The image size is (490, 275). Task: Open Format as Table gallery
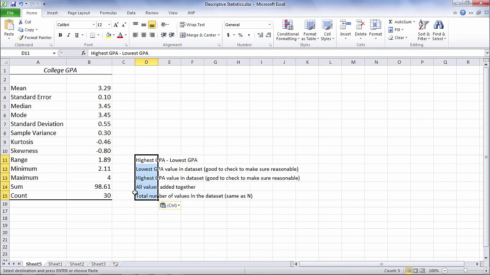[310, 31]
